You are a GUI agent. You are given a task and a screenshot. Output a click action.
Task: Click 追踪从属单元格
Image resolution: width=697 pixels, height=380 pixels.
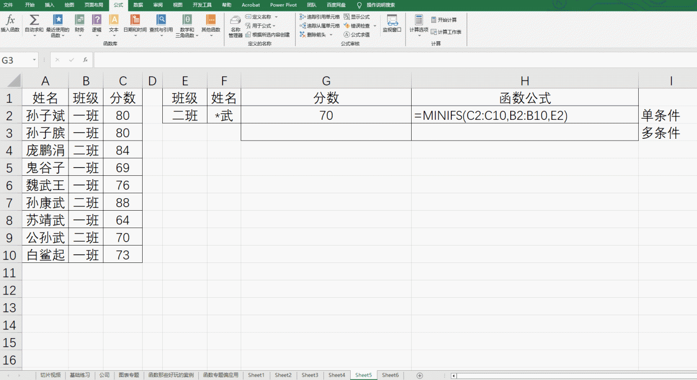click(x=320, y=26)
